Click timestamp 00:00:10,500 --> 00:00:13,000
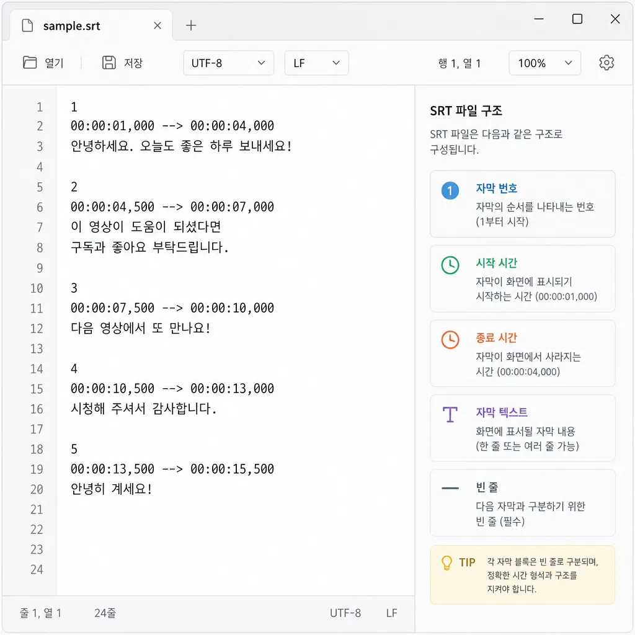 tap(172, 388)
